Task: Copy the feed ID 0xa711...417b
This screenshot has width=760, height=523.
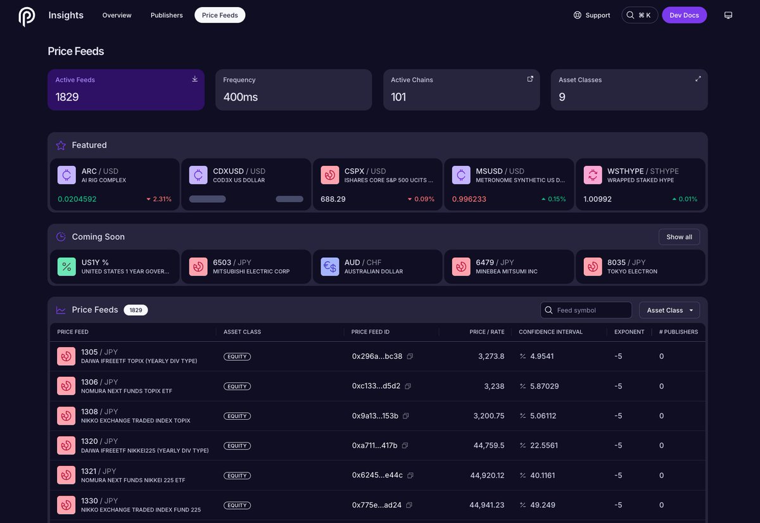Action: pyautogui.click(x=405, y=446)
